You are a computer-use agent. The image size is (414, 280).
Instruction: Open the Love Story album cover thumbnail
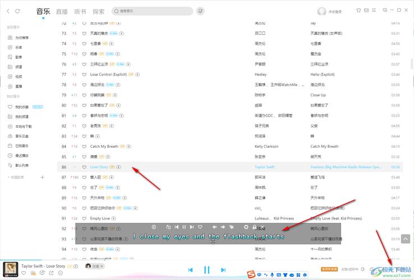11,269
